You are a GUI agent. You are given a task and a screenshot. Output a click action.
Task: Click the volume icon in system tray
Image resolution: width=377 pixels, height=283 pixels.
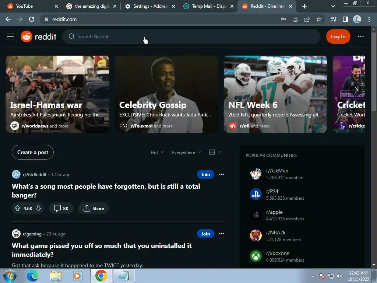(x=339, y=276)
